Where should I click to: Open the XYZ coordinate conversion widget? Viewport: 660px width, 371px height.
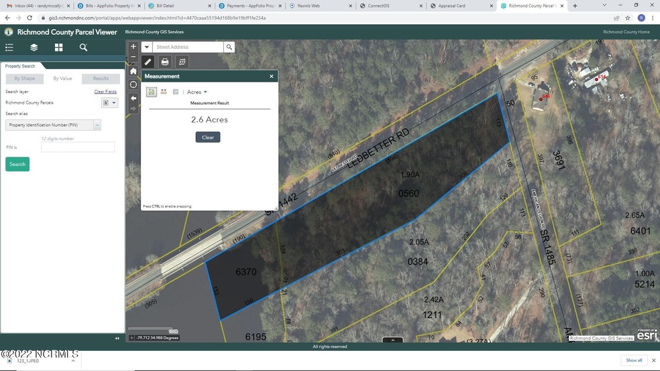tap(182, 62)
